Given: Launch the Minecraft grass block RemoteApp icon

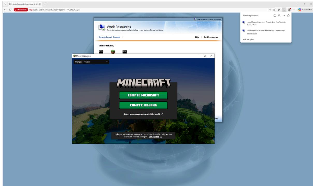Looking at the screenshot, I should coord(113,52).
